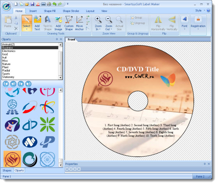
Task: Select the Cliparts bottom tab
Action: coord(19,171)
